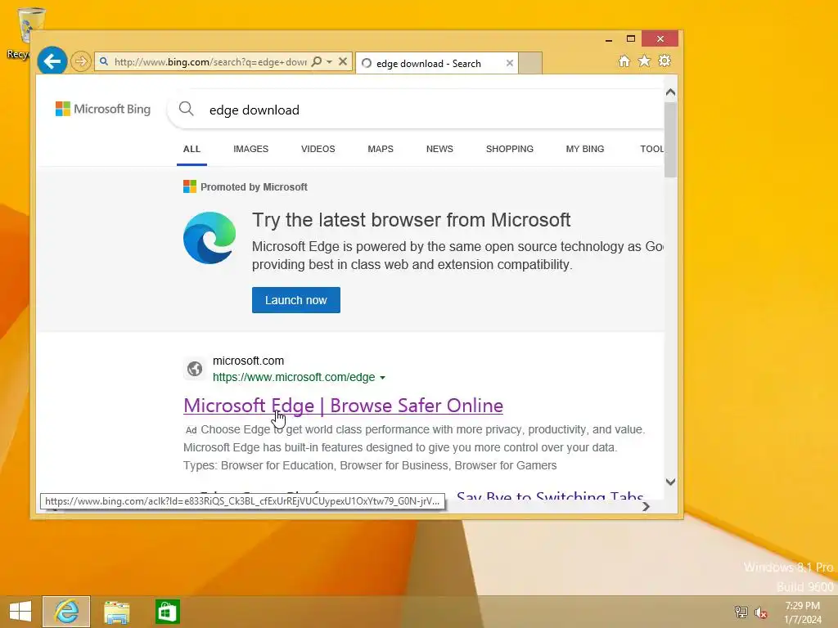This screenshot has height=628, width=838.
Task: Click the Microsoft Edge logo in the promo
Action: 209,238
